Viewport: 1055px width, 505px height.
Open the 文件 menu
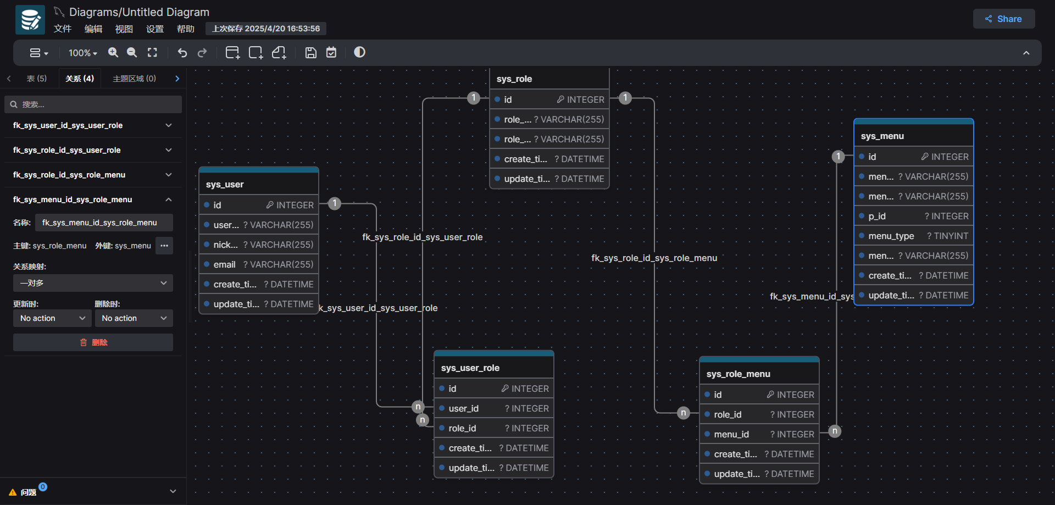pyautogui.click(x=62, y=29)
